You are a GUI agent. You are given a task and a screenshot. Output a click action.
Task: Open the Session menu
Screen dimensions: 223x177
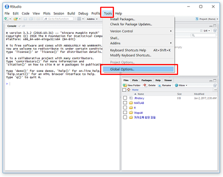(x=59, y=13)
